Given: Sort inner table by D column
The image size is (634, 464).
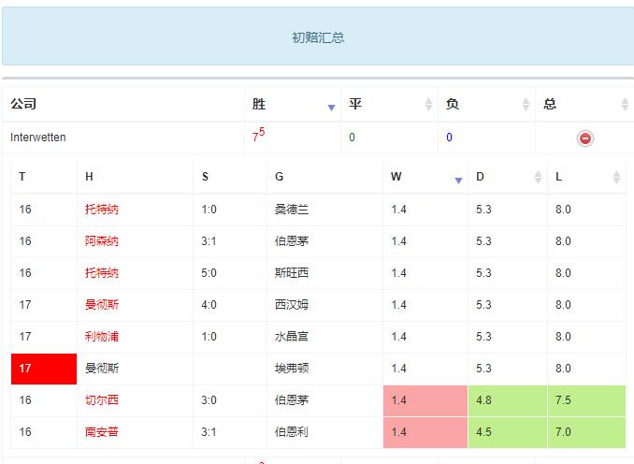Looking at the screenshot, I should 538,177.
